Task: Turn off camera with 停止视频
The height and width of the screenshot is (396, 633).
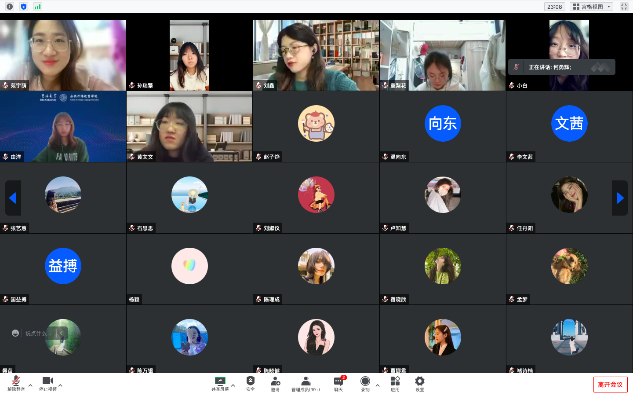Action: point(47,383)
